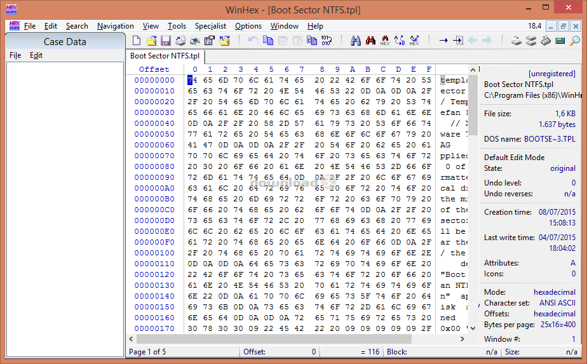Click the red binoculars search icon
The width and height of the screenshot is (587, 364).
(370, 41)
